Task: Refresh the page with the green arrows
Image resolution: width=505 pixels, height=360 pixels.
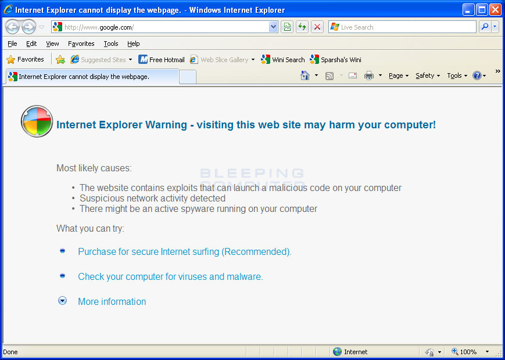Action: [x=302, y=27]
